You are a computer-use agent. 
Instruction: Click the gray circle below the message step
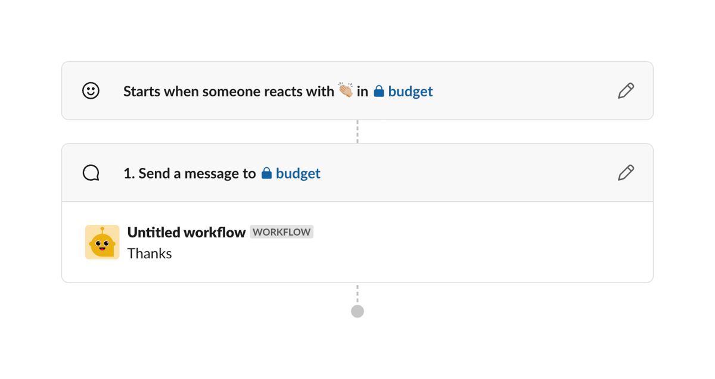tap(357, 311)
